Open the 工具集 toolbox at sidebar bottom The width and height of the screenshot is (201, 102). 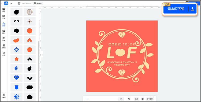(4, 96)
